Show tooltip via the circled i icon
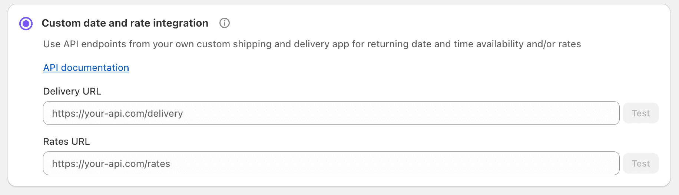Screen dimensions: 679x195 coord(225,23)
